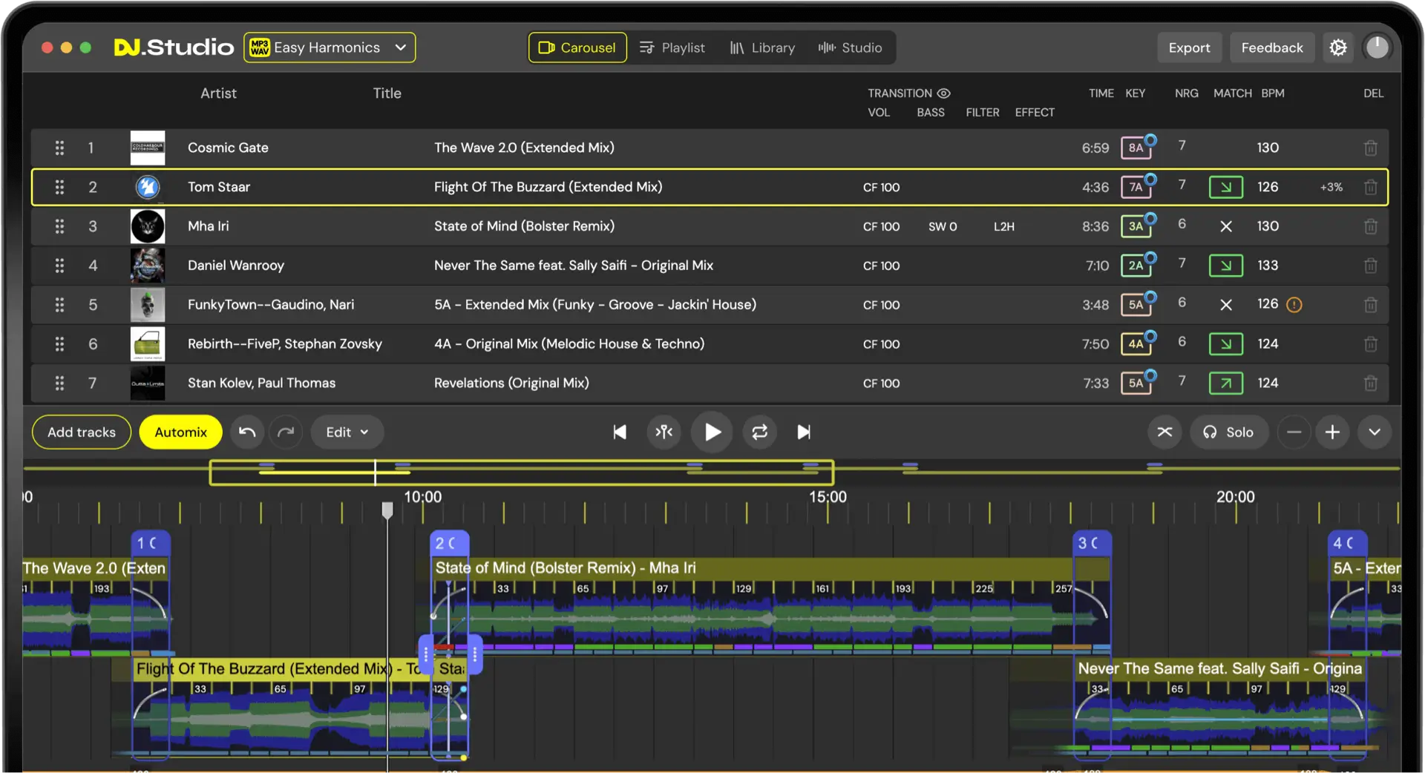Screen dimensions: 1425x773
Task: Expand the Edit dropdown menu
Action: [x=347, y=432]
